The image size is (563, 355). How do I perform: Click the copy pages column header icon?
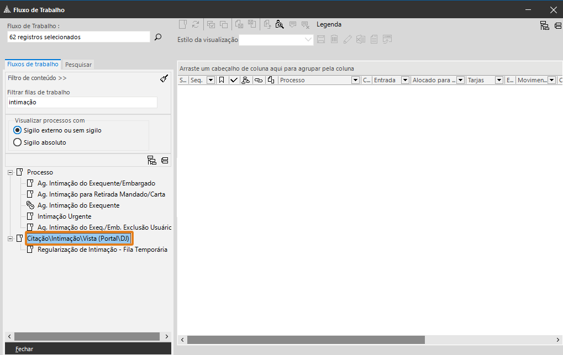pos(271,80)
